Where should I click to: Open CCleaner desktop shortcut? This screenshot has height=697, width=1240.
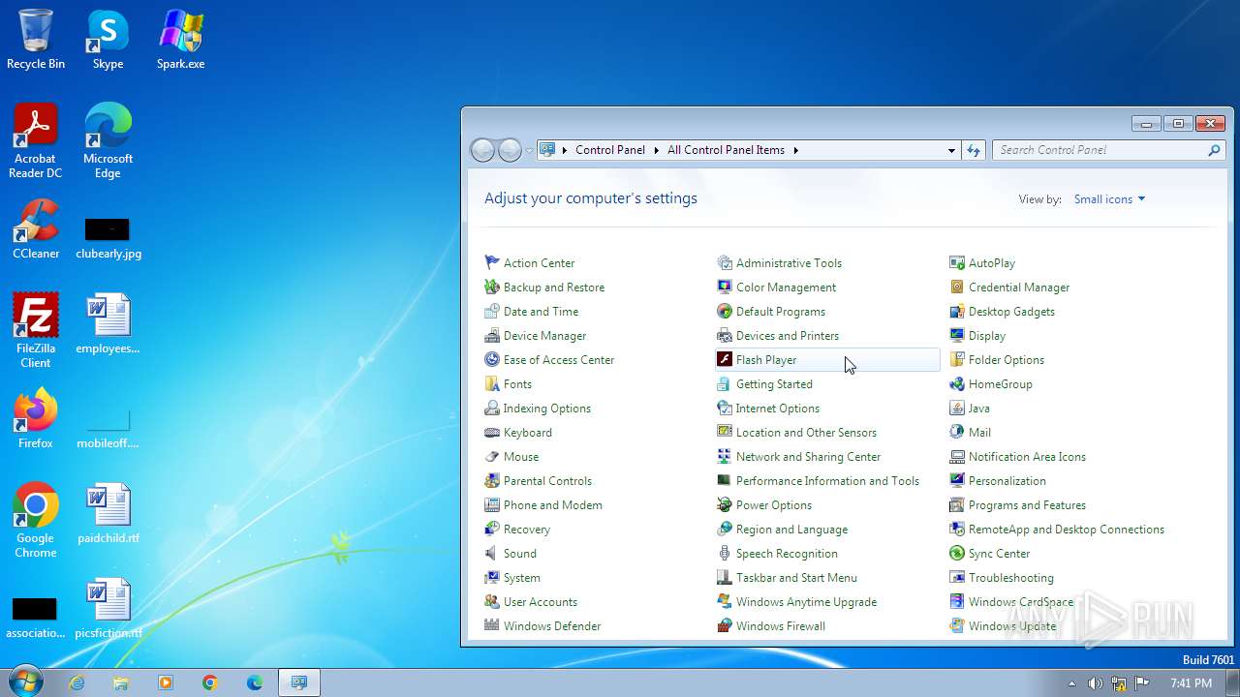point(36,230)
